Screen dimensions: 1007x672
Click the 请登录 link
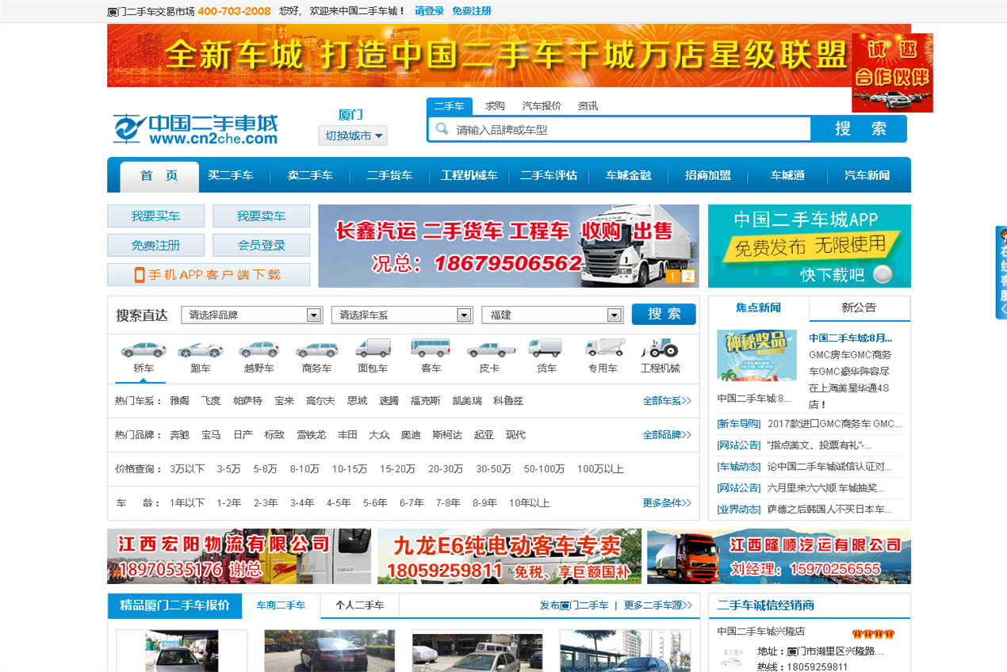pyautogui.click(x=430, y=11)
